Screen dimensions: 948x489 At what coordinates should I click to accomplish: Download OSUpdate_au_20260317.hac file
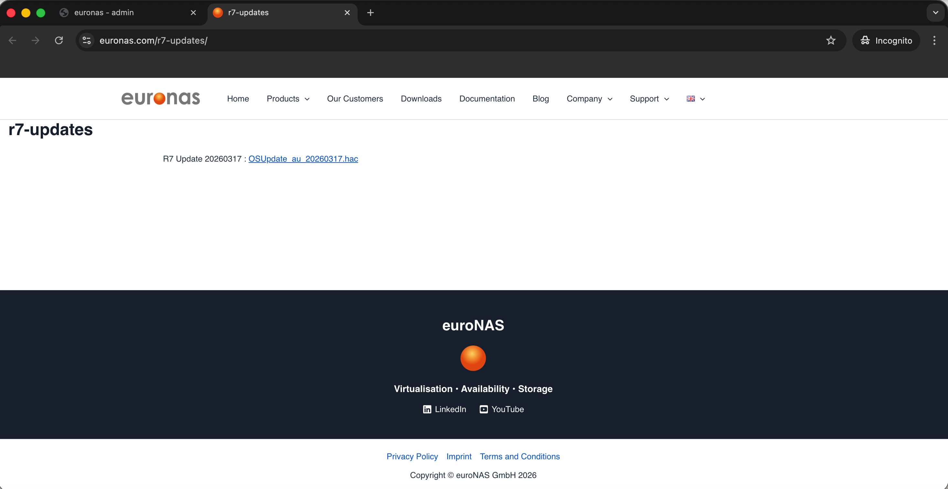(x=303, y=159)
